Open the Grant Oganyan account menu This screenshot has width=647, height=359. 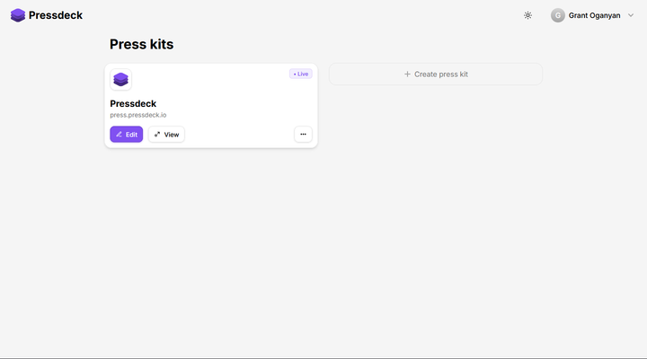[x=594, y=15]
